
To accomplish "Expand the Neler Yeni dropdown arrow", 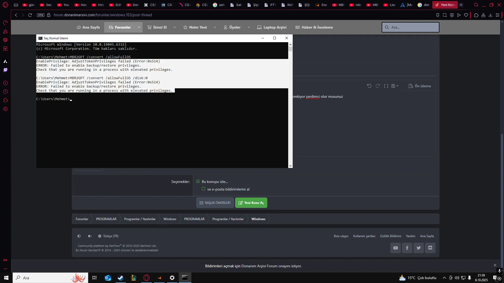I will tap(215, 27).
